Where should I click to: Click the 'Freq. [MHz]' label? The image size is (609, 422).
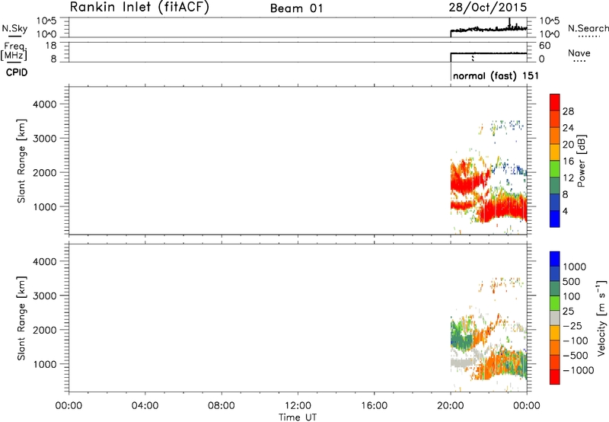(14, 51)
